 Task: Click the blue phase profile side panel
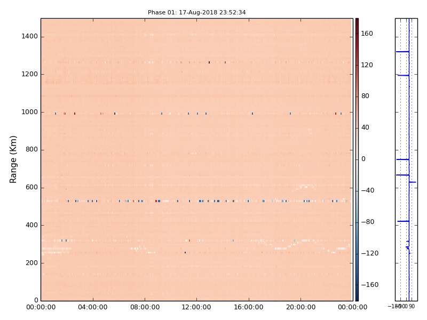pos(406,159)
